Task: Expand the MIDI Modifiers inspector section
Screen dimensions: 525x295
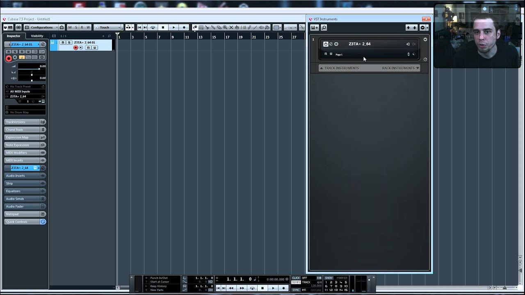Action: click(x=25, y=153)
